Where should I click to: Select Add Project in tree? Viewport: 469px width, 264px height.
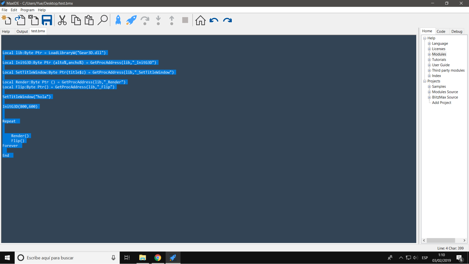[441, 103]
